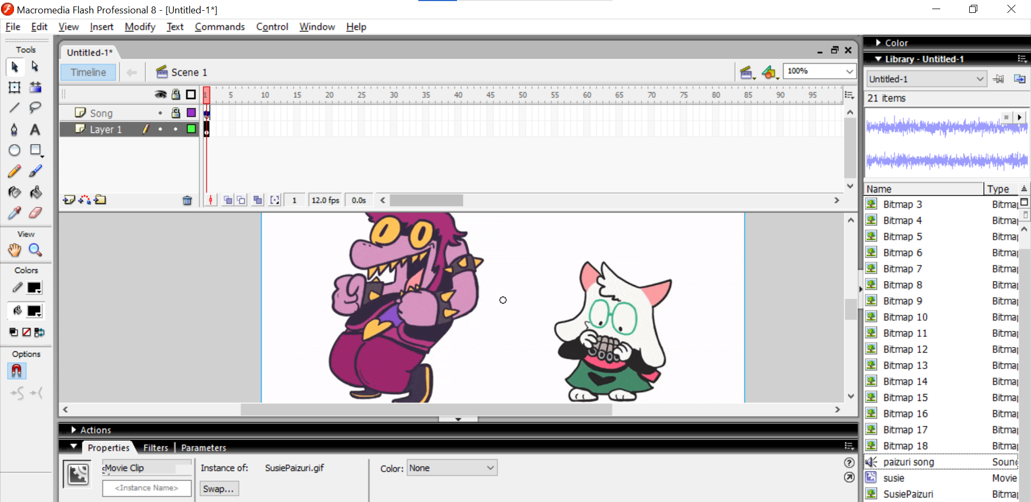Click the Delete Layer trash icon
1031x502 pixels.
187,200
